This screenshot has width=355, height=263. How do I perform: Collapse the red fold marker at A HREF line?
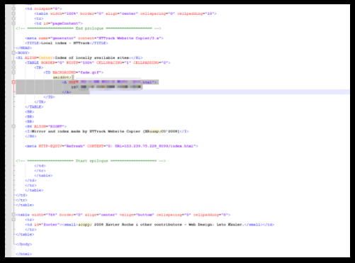point(13,82)
